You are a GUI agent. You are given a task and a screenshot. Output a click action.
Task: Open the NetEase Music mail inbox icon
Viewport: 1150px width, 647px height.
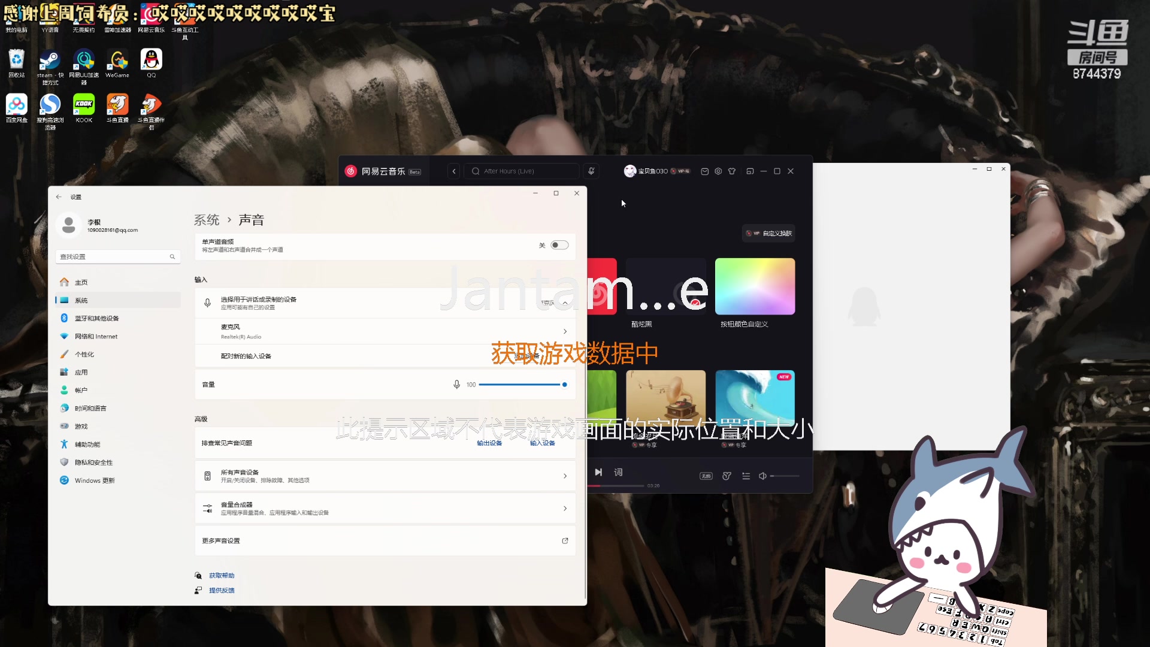point(705,171)
